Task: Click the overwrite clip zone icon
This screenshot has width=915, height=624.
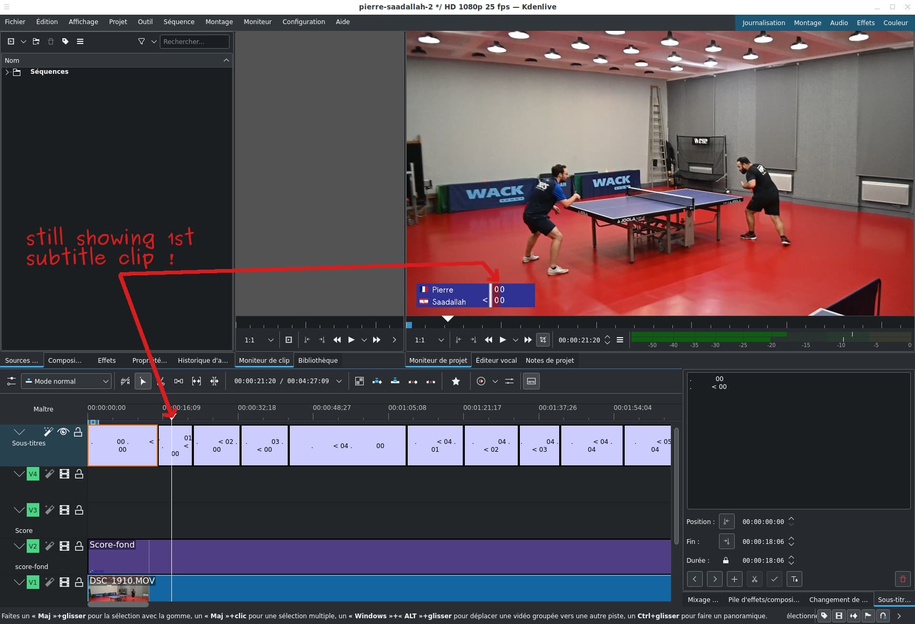Action: [x=395, y=381]
